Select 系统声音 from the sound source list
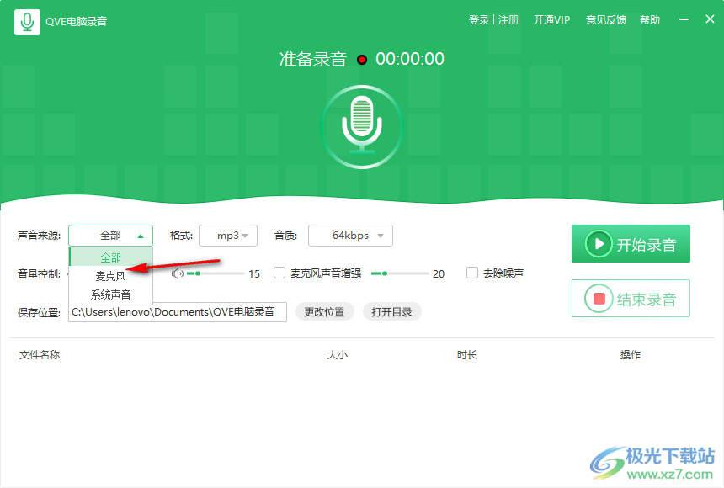This screenshot has width=724, height=488. (110, 294)
